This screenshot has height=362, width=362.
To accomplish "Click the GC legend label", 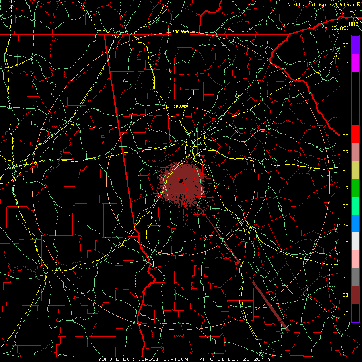I will 345,278.
